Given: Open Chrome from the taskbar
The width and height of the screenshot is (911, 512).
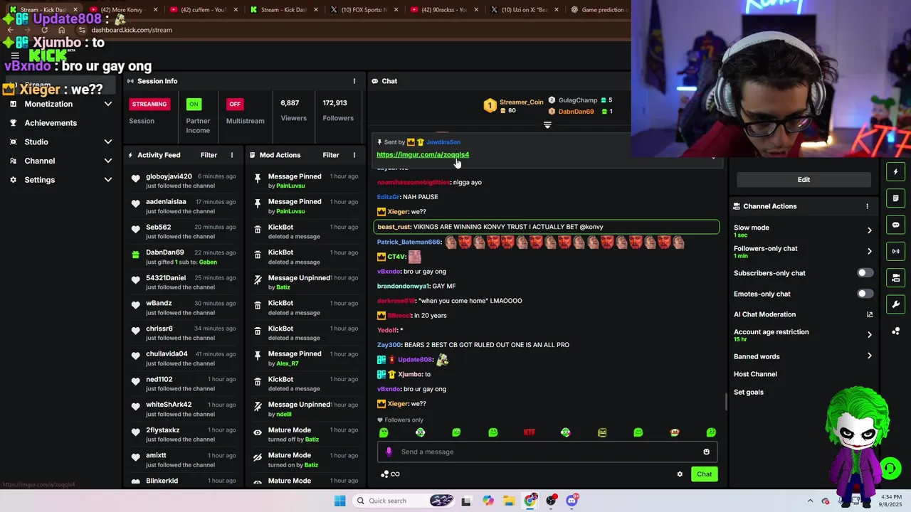Looking at the screenshot, I should (x=530, y=501).
